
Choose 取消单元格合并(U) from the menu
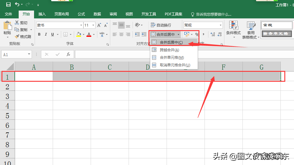click(x=174, y=65)
